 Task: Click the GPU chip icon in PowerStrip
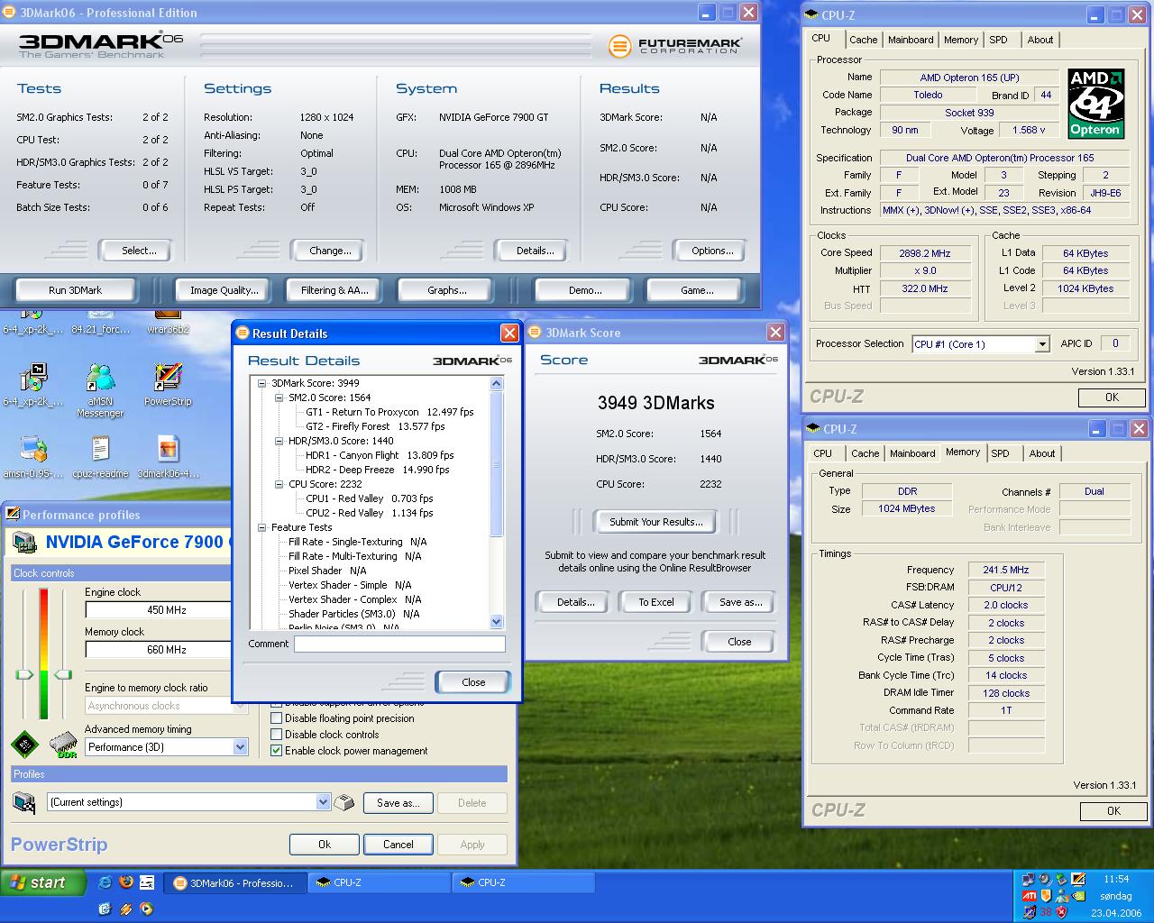(25, 745)
